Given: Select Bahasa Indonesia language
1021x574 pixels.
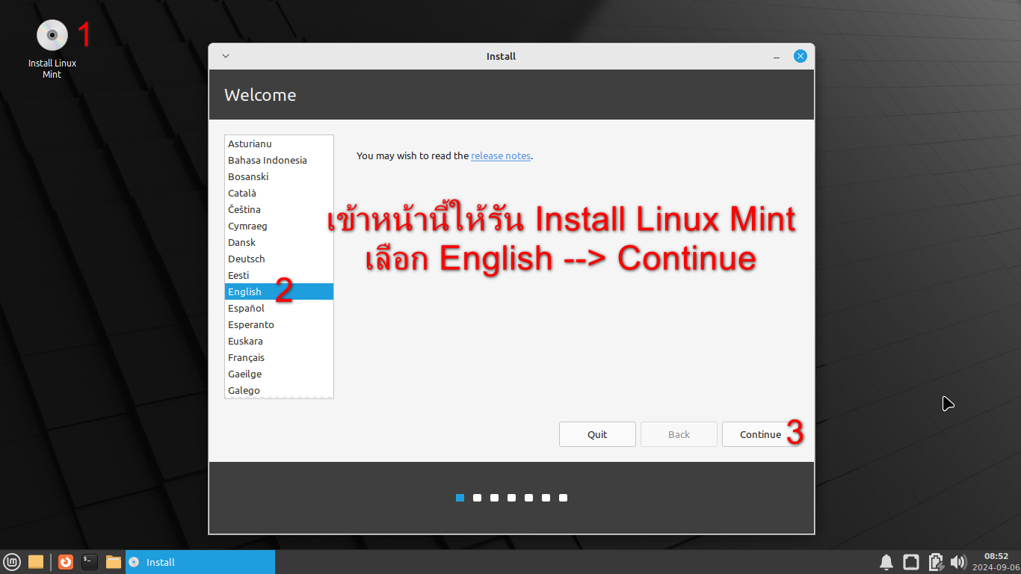Looking at the screenshot, I should 279,160.
